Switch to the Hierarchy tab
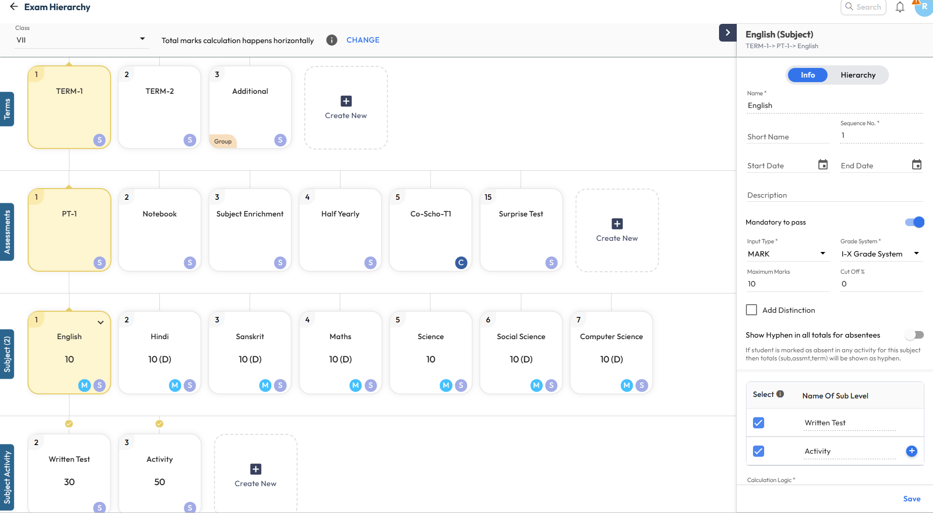Viewport: 933px width, 513px height. click(857, 75)
